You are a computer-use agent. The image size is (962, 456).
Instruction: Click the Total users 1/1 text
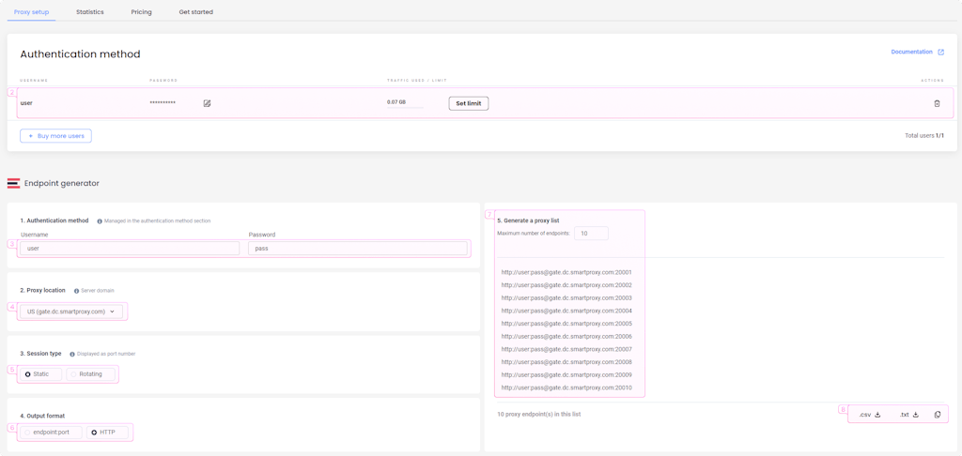pos(924,135)
